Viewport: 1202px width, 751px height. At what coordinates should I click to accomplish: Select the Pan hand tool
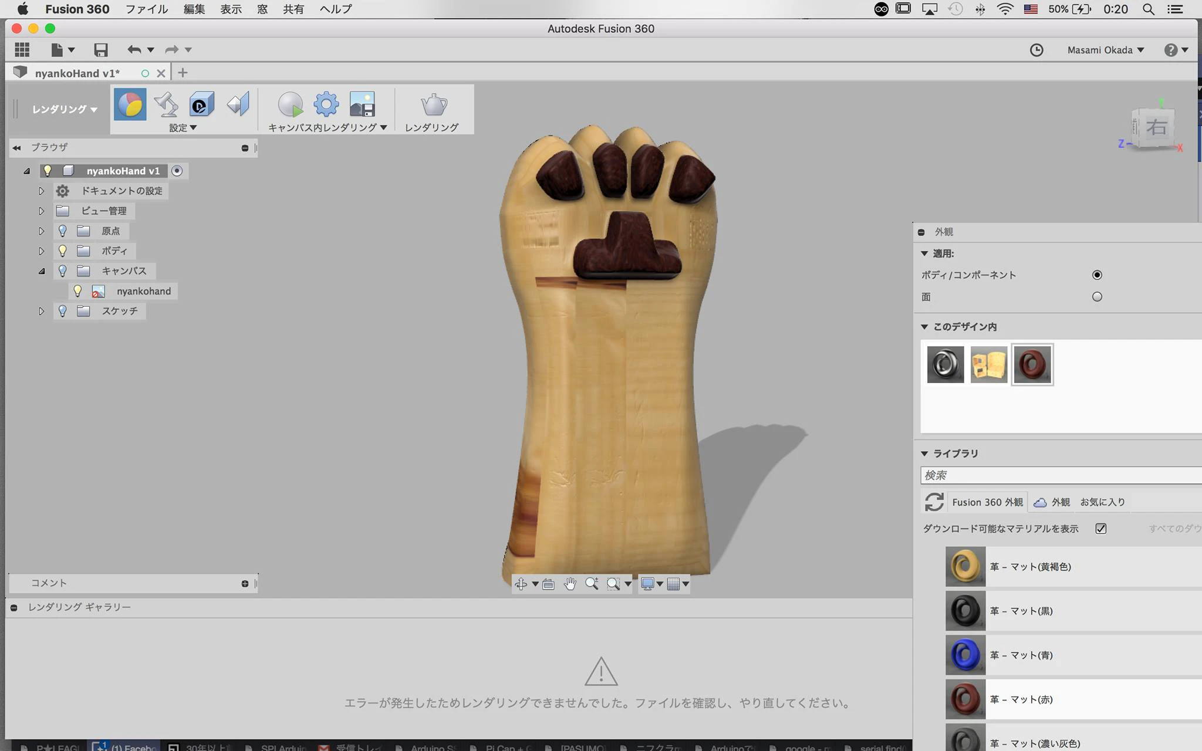[570, 584]
